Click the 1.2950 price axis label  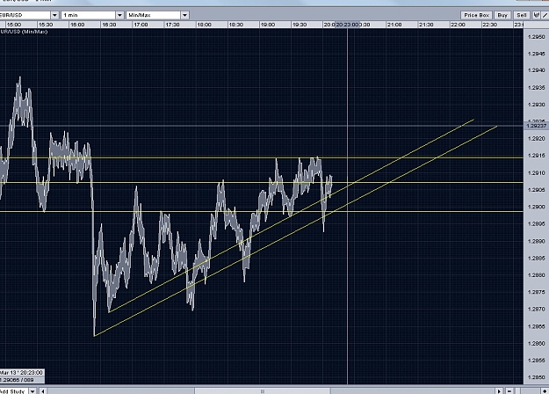[537, 37]
